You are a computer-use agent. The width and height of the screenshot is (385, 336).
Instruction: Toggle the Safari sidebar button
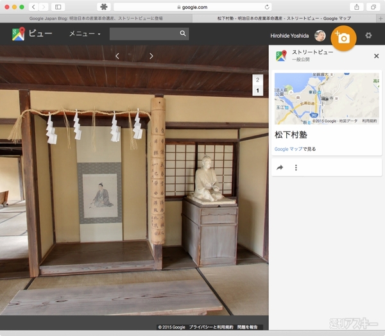pos(58,7)
